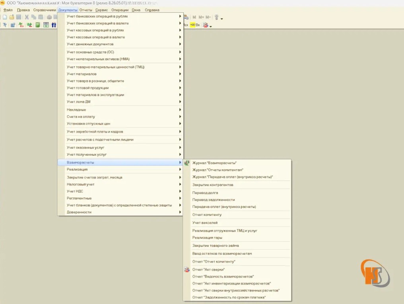Viewport: 404px width, 304px height.
Task: Click the green icon beside Журнал "Взаиморасчеты"
Action: [x=187, y=163]
